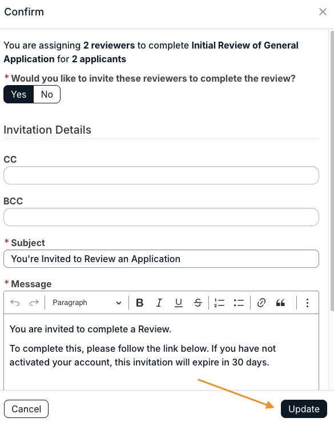Click the Update button
The height and width of the screenshot is (422, 334).
coord(304,409)
